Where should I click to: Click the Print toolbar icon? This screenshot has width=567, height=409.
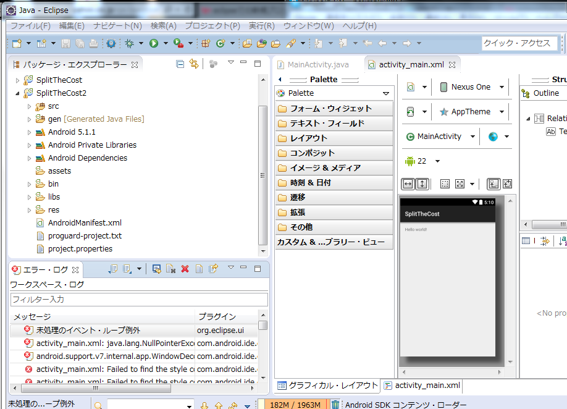(94, 43)
